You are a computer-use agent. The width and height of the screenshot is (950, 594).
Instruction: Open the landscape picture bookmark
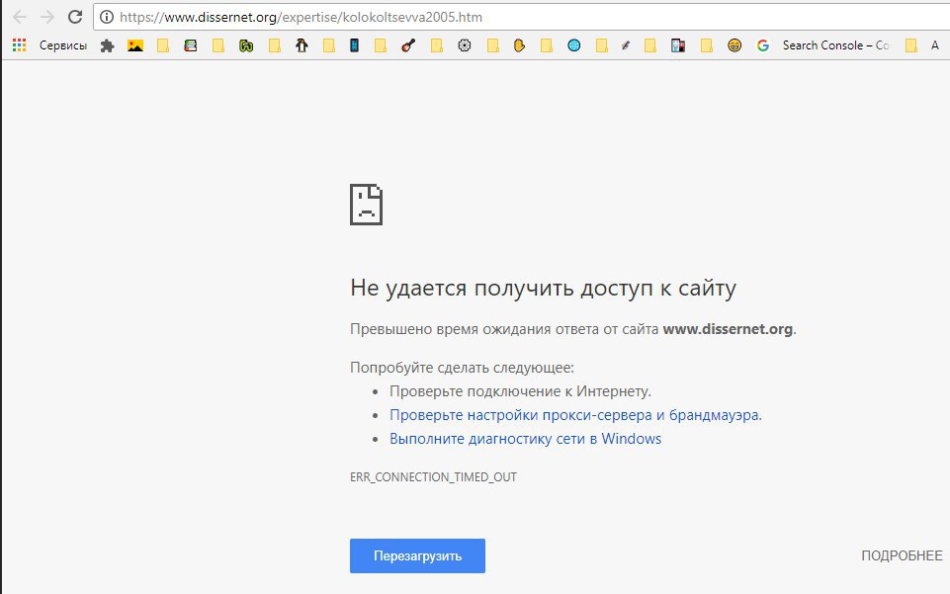click(x=135, y=45)
